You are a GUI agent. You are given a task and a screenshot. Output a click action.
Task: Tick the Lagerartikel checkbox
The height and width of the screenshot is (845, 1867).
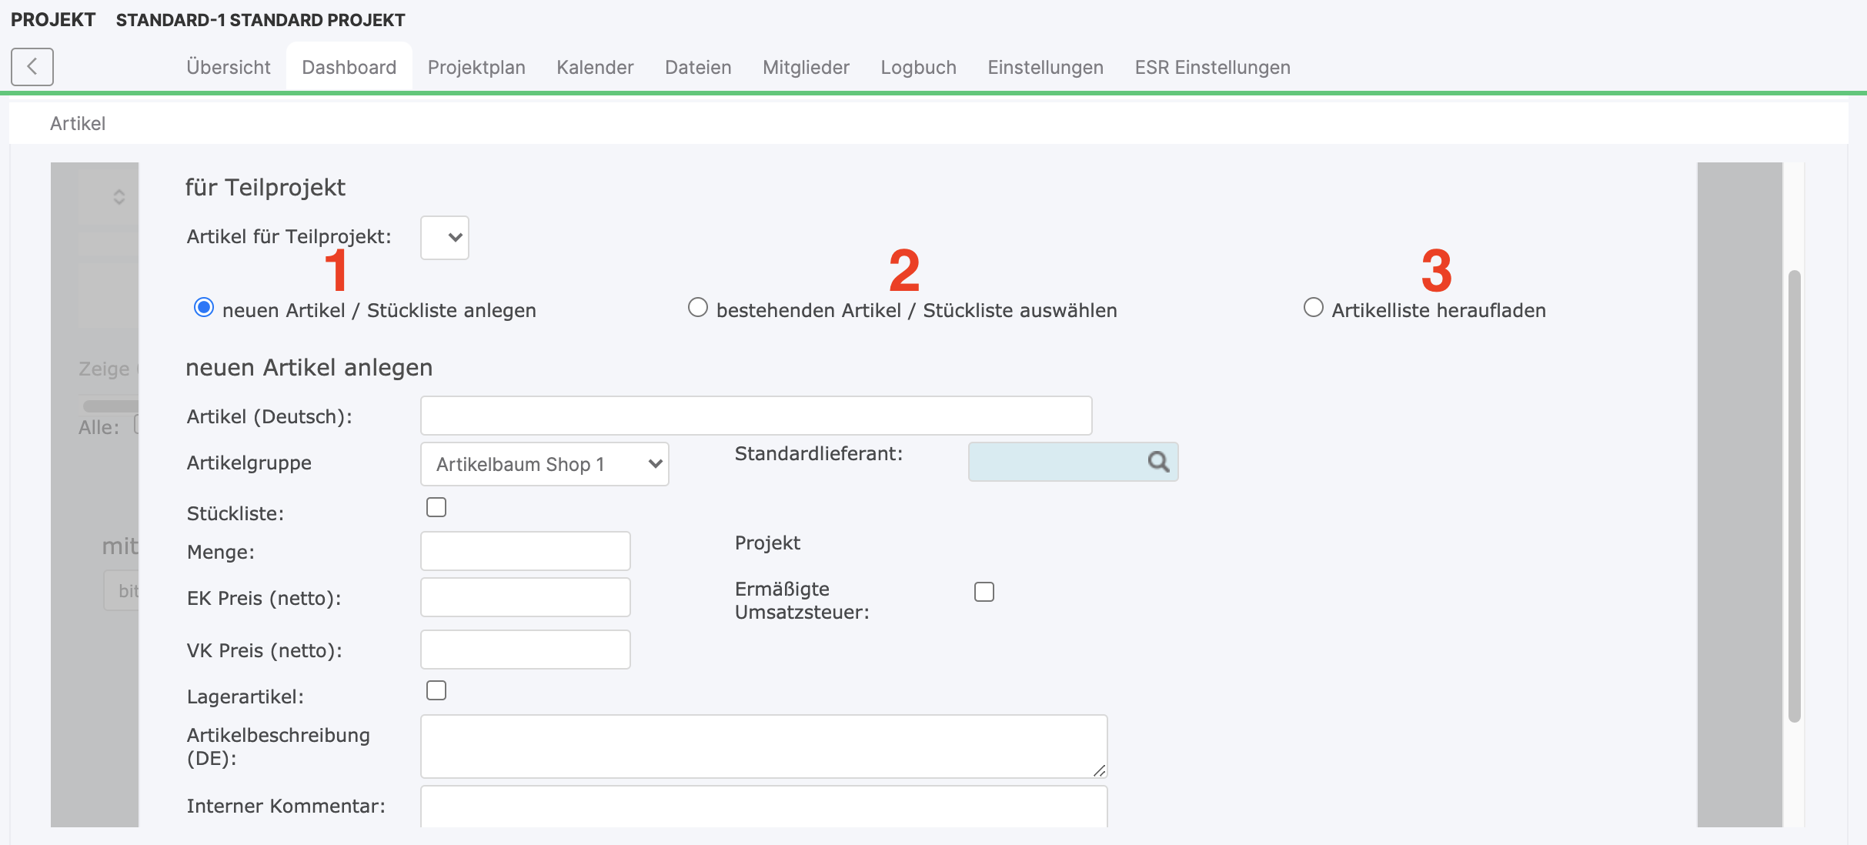(436, 690)
